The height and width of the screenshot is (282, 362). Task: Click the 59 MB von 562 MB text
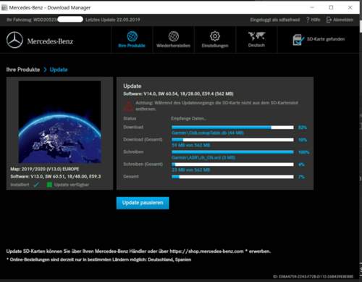pos(190,145)
